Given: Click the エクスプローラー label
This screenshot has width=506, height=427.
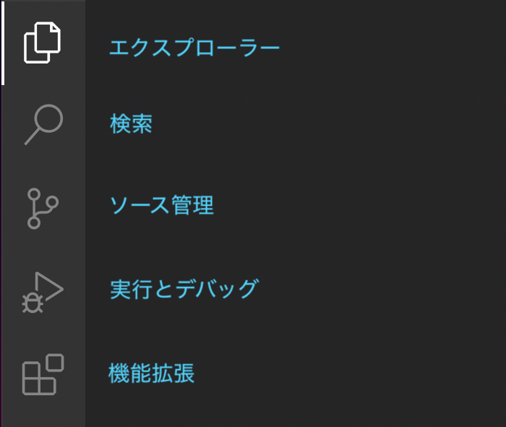Looking at the screenshot, I should coord(194,48).
